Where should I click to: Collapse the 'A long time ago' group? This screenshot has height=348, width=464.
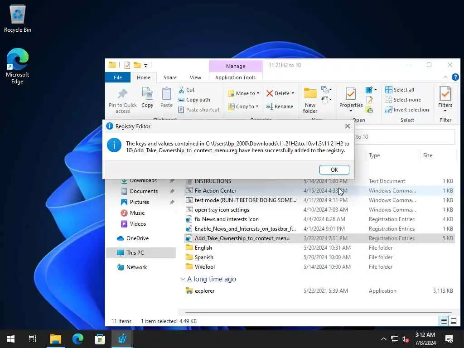(x=183, y=279)
